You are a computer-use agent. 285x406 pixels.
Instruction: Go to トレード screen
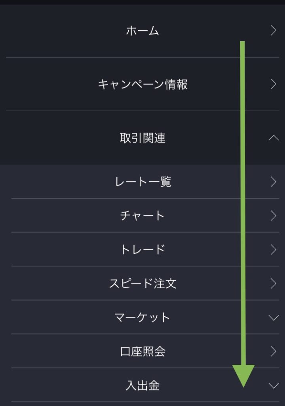click(142, 249)
